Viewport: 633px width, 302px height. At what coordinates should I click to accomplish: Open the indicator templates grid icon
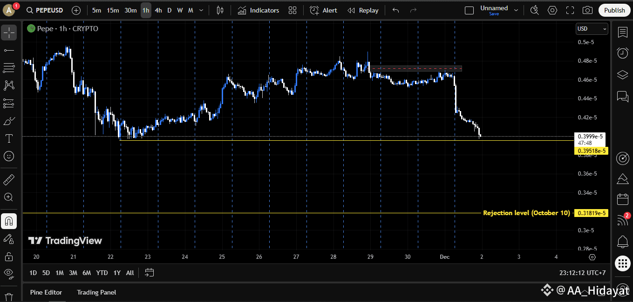coord(293,10)
